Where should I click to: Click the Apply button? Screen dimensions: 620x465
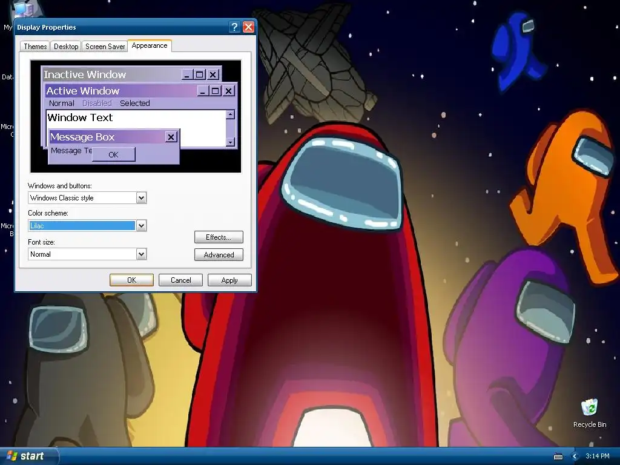point(229,280)
